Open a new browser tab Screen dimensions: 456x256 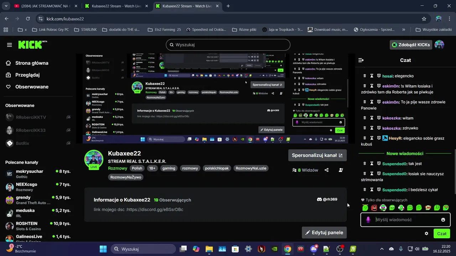[x=228, y=6]
